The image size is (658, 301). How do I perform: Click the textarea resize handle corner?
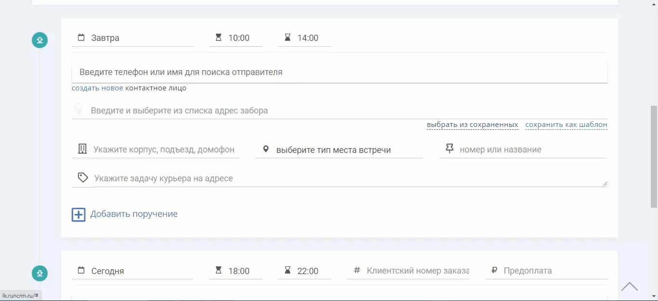[x=605, y=184]
